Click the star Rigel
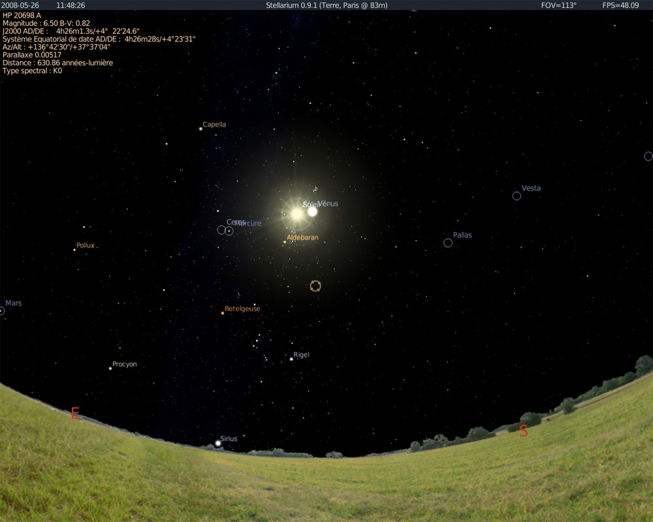653x522 pixels. (291, 358)
